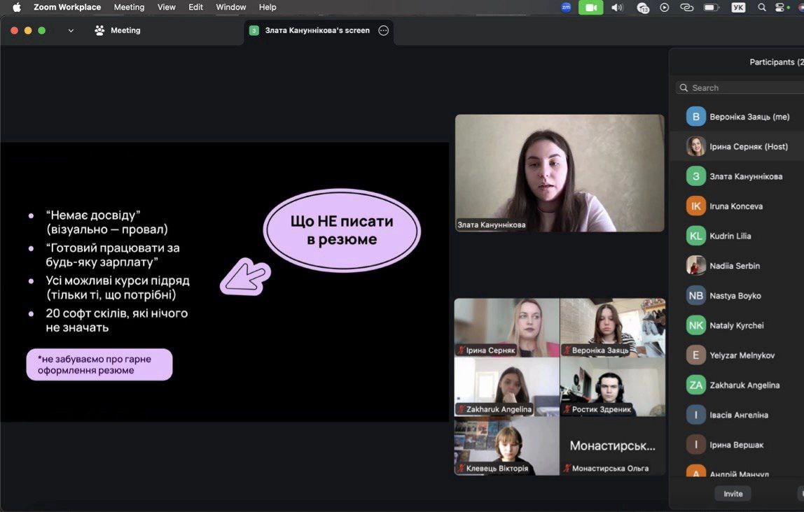Viewport: 804px width, 512px height.
Task: Open Spotlight search magnifier icon
Action: pos(762,8)
